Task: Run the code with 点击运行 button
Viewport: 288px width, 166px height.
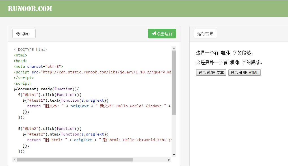Action: 162,34
